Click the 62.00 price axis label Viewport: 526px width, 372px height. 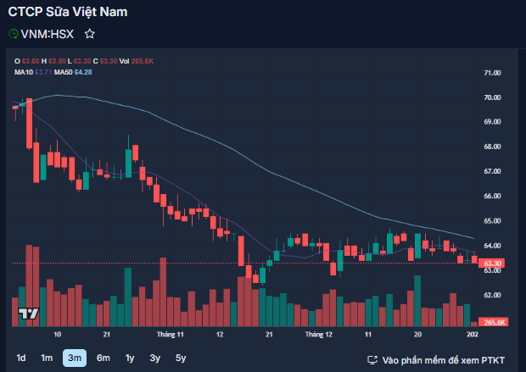tap(492, 295)
